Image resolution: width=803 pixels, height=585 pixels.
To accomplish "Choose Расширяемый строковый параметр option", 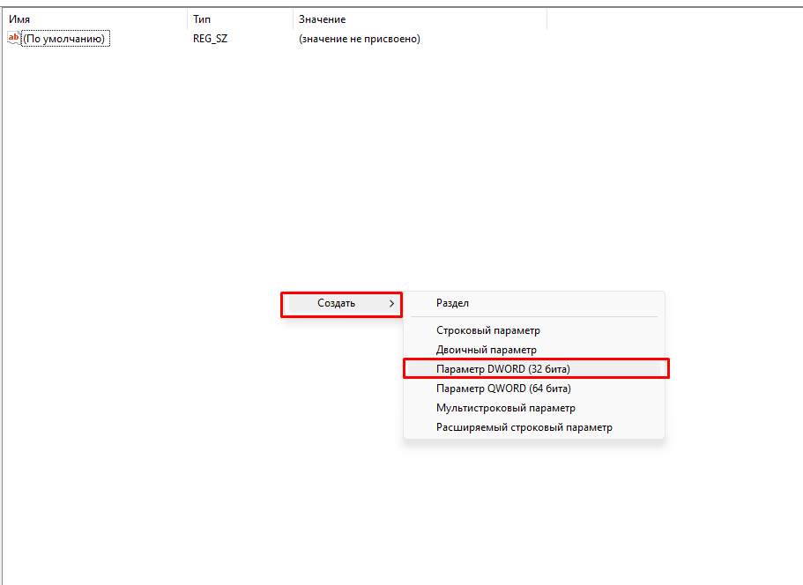I will point(524,427).
